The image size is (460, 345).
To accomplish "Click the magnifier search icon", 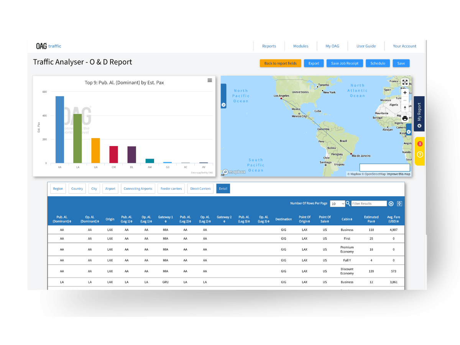I will tap(348, 204).
